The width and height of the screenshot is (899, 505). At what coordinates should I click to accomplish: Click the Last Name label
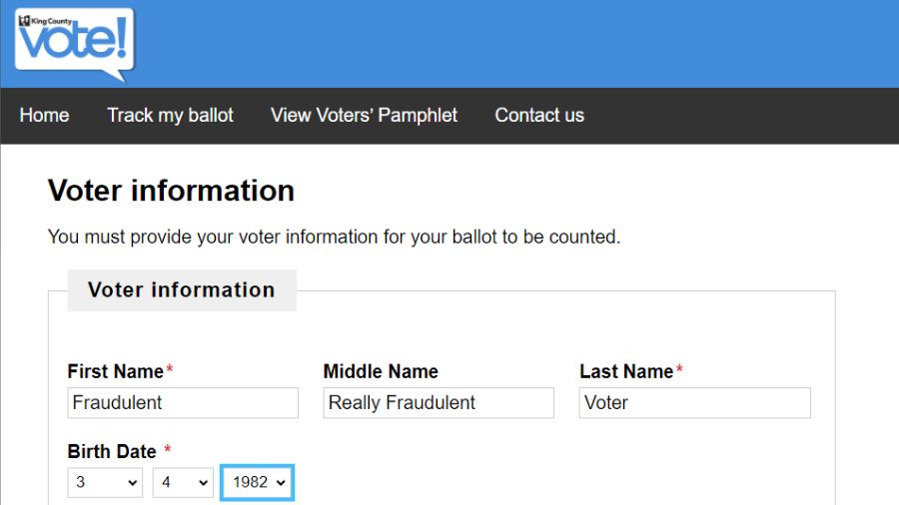pos(626,371)
